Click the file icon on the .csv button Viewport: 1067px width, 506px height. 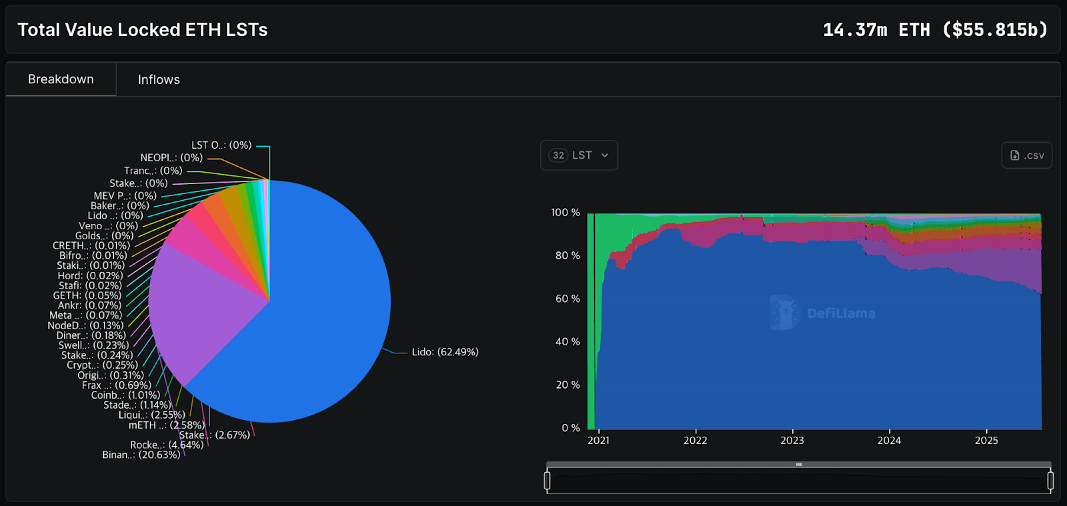[1015, 155]
